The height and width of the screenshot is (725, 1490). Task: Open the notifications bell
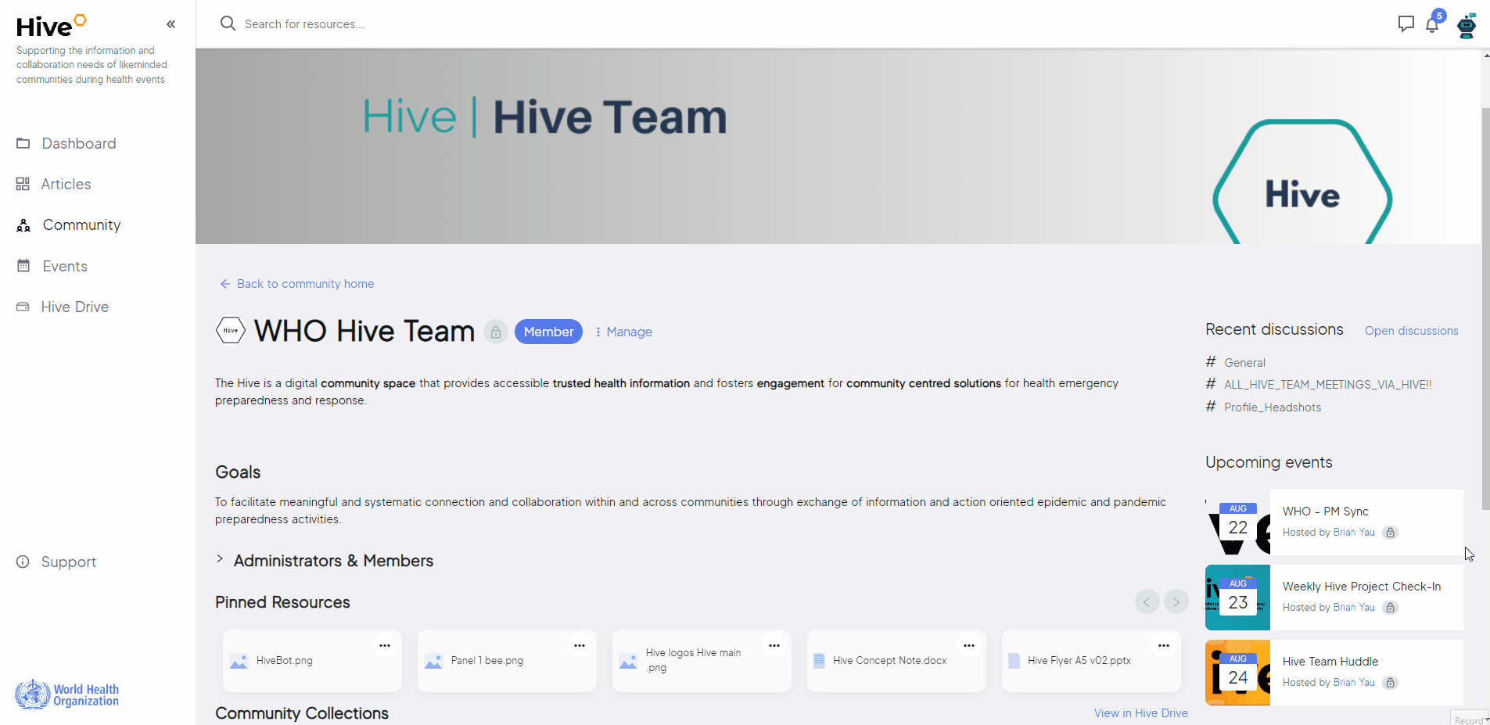tap(1434, 24)
